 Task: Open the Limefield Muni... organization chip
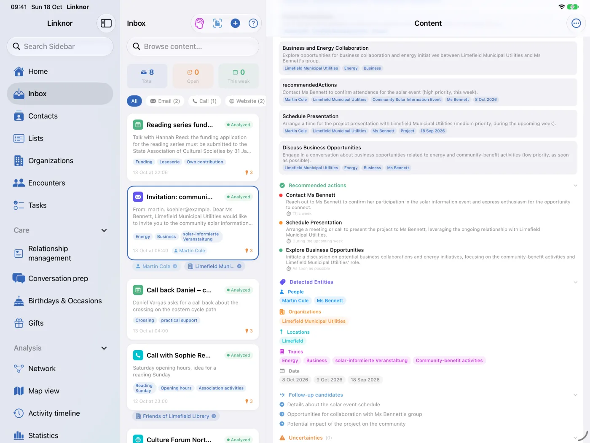pos(215,266)
